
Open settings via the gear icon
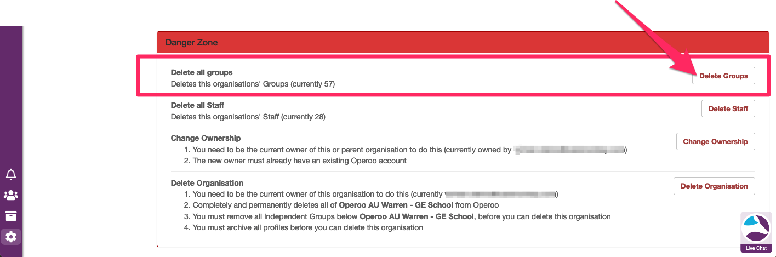click(11, 237)
